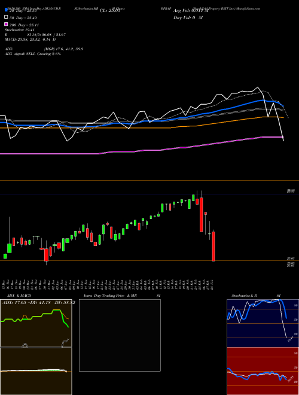Click the red-background RSI chart panel
Viewport: 299px width, 395px height.
pos(263,371)
